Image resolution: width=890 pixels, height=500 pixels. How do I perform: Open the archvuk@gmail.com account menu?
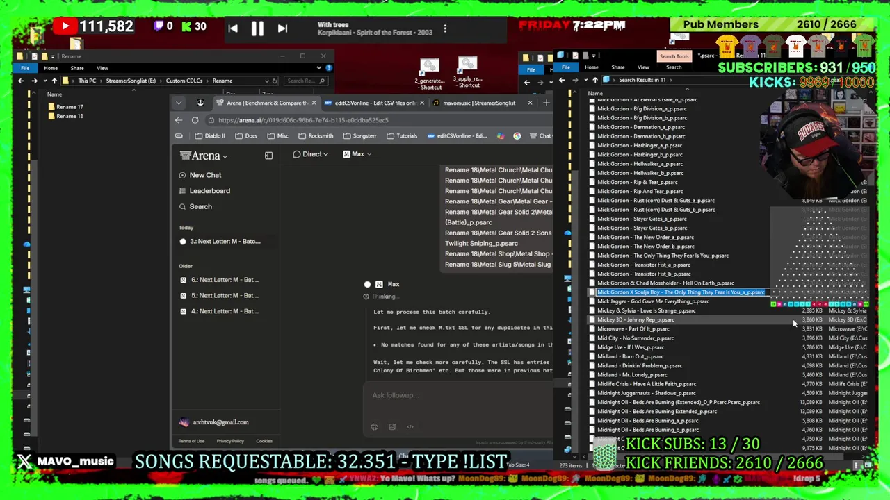[214, 422]
